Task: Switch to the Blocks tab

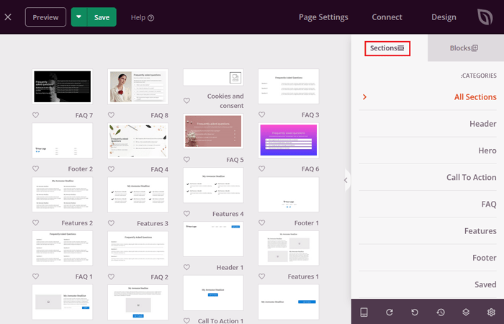Action: 464,48
